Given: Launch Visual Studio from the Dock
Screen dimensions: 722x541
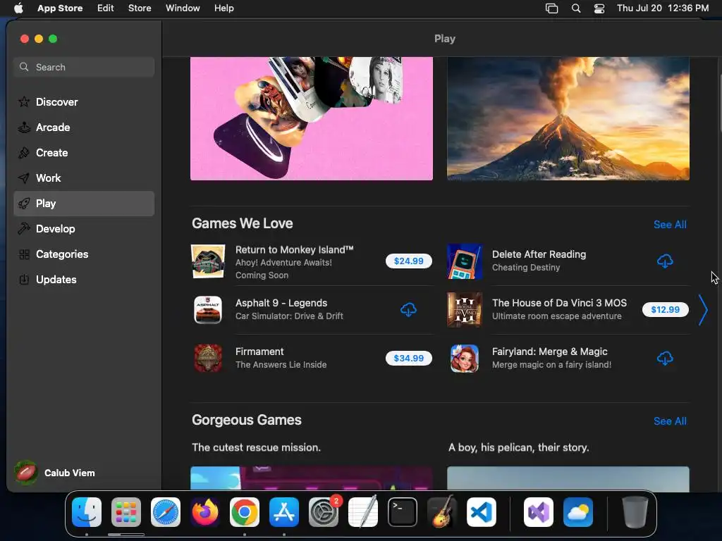Looking at the screenshot, I should 539,512.
